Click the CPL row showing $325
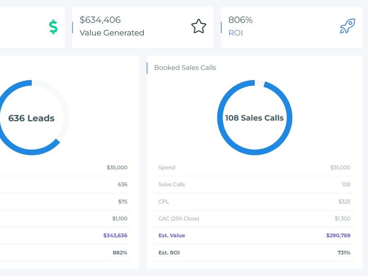 [254, 201]
